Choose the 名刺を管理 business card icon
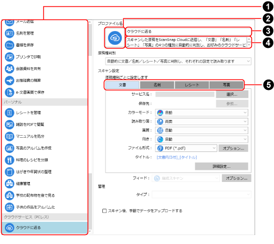 coord(9,33)
